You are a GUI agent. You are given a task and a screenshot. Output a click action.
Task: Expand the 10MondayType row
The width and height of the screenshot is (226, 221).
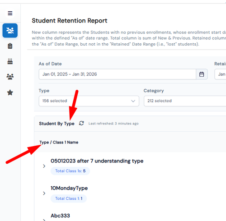[x=44, y=193]
